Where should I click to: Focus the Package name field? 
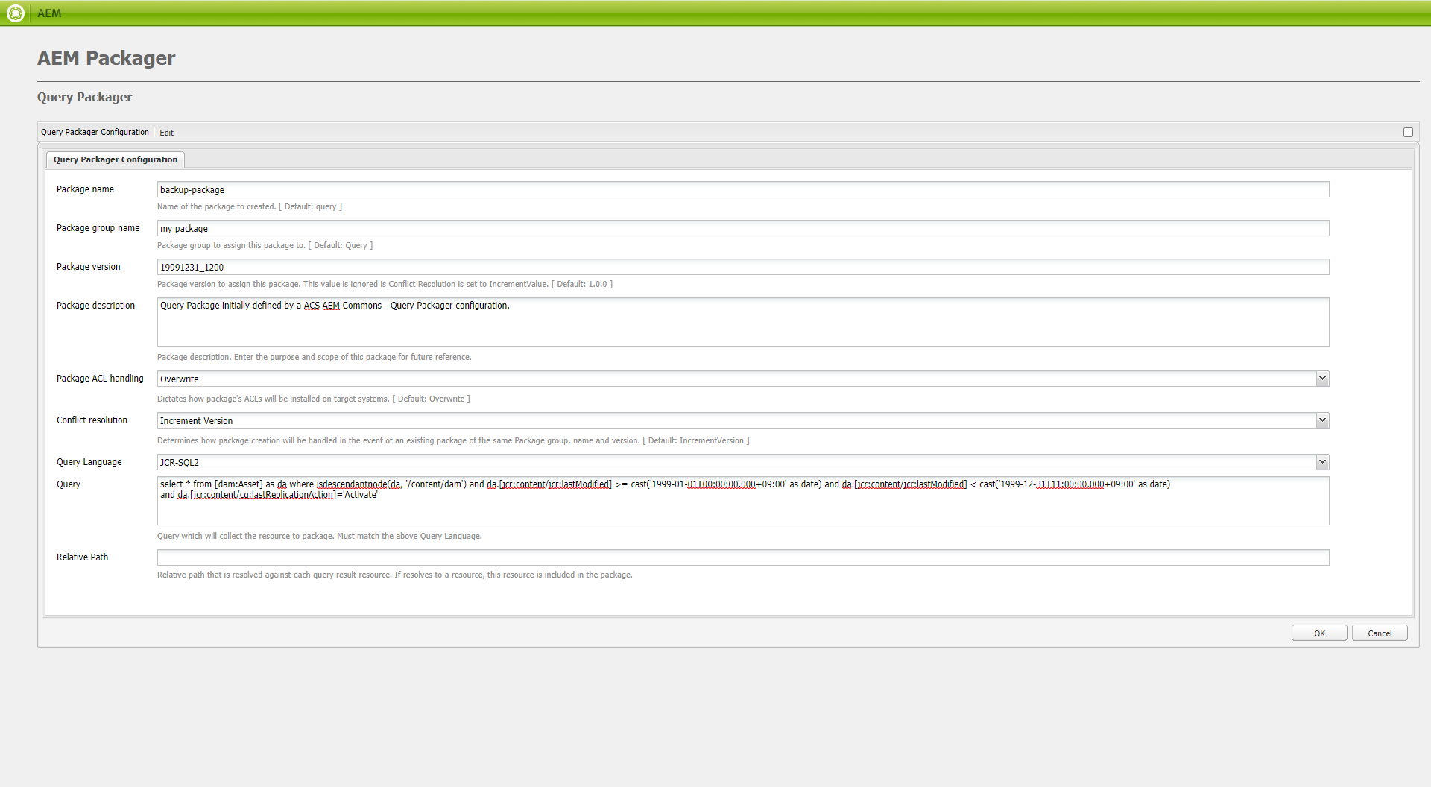coord(743,189)
